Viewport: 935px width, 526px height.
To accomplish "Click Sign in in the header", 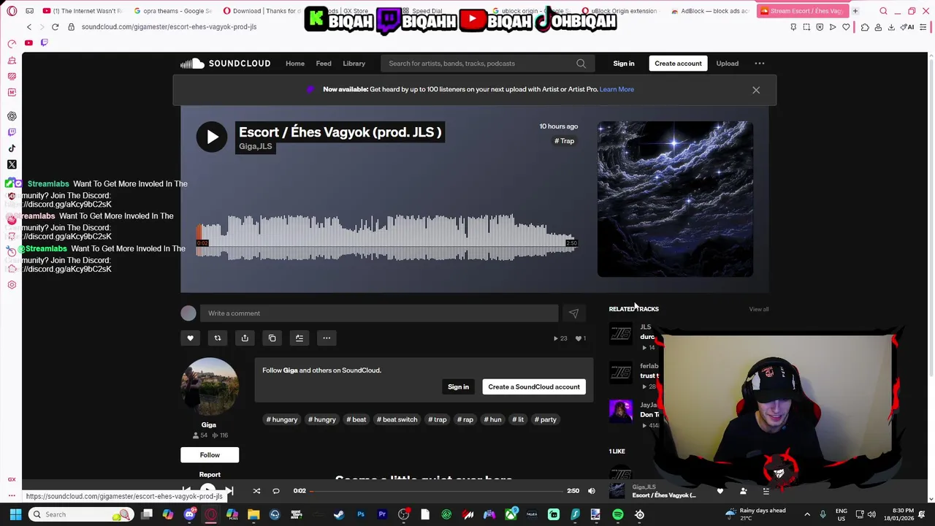I will coord(624,64).
